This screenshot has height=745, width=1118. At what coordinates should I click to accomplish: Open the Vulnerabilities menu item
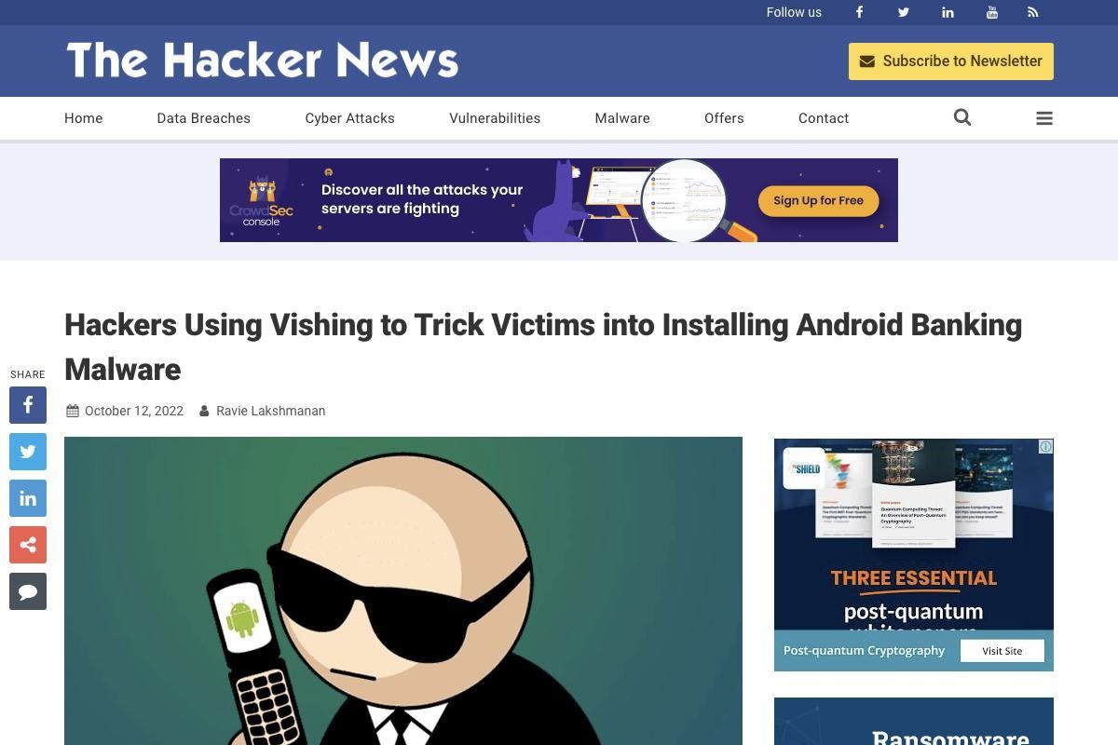coord(495,118)
